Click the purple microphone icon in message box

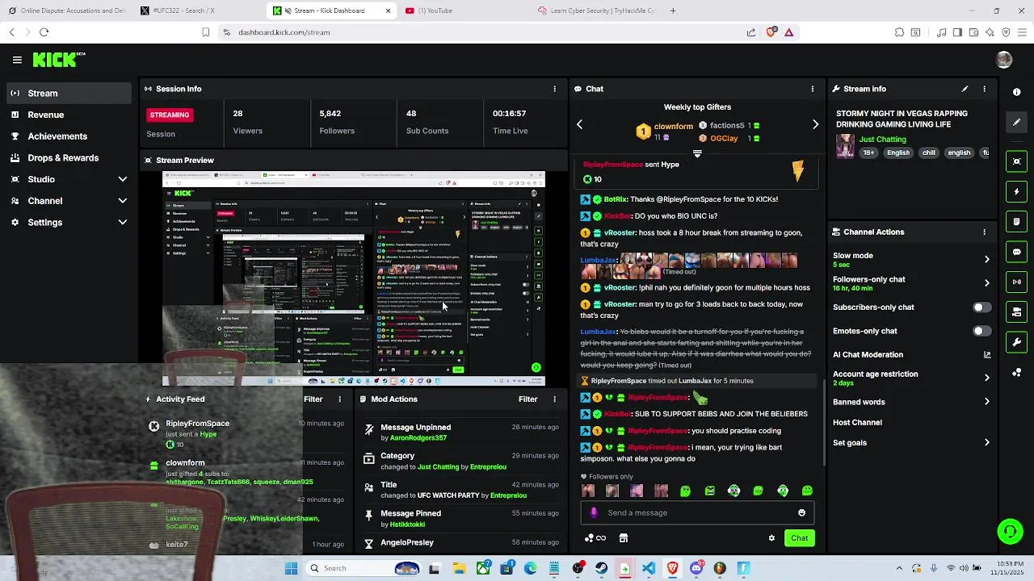(x=594, y=512)
